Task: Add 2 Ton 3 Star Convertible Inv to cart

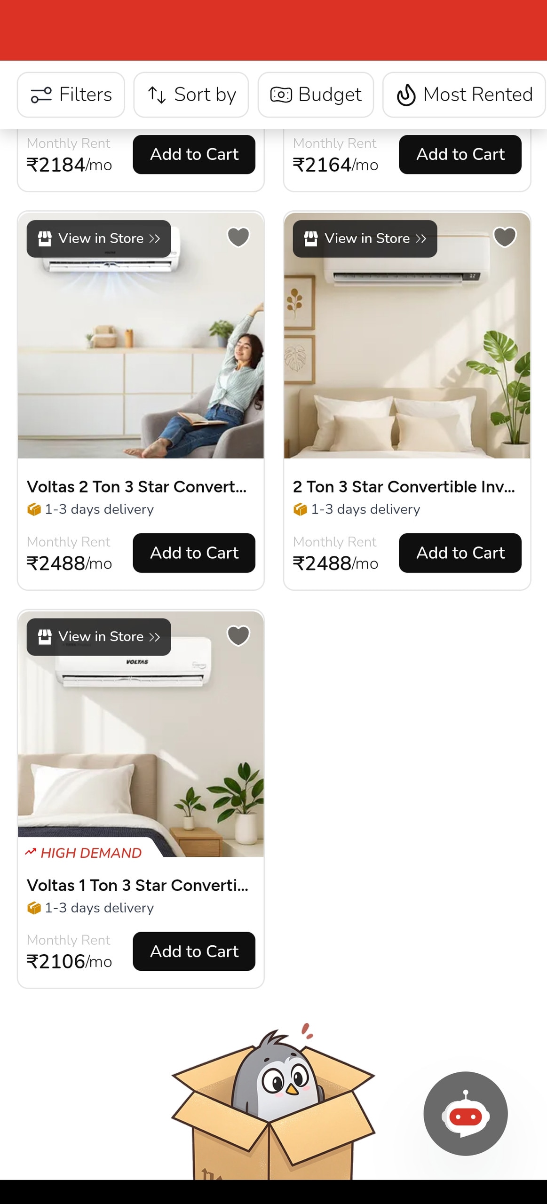Action: 460,553
